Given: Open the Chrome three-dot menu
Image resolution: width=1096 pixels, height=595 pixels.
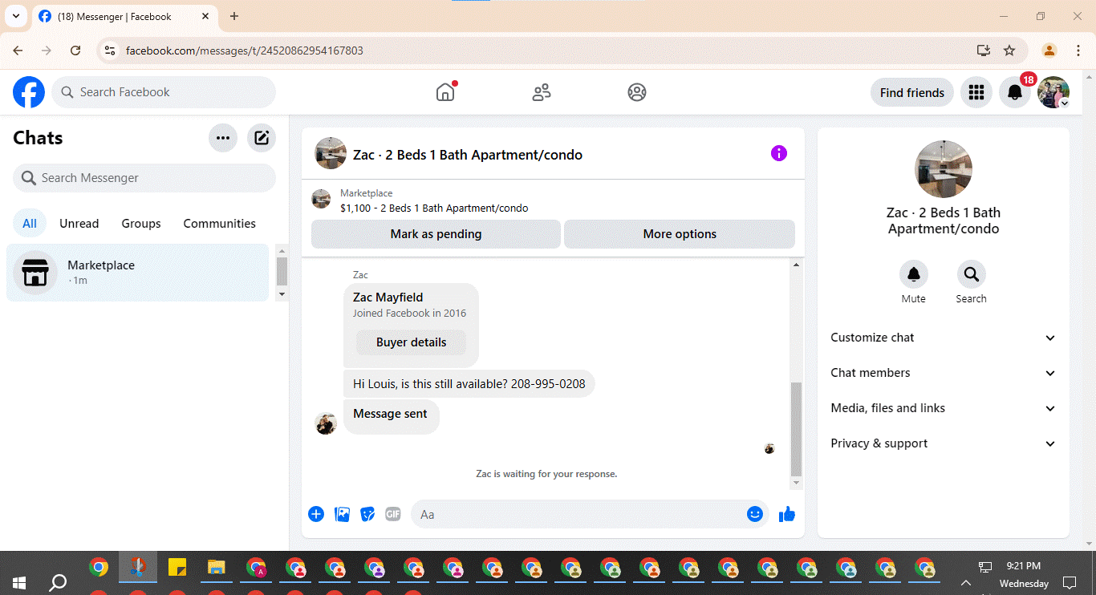Looking at the screenshot, I should pos(1078,51).
